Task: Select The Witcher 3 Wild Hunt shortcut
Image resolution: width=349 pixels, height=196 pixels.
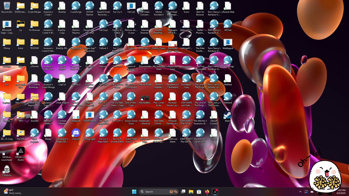Action: click(x=200, y=136)
